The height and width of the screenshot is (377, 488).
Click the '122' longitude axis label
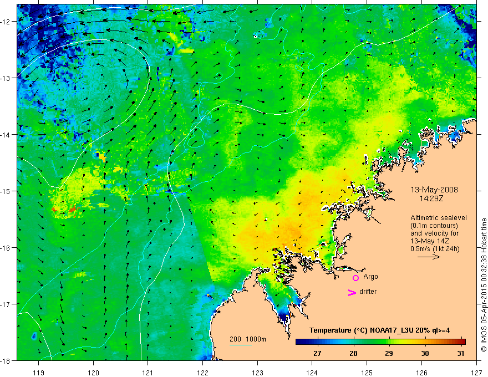click(202, 373)
